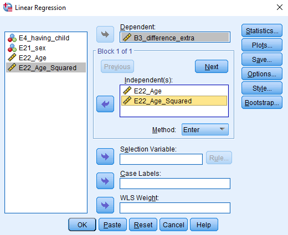Click the B3_difference_extra dependent field

pos(175,38)
